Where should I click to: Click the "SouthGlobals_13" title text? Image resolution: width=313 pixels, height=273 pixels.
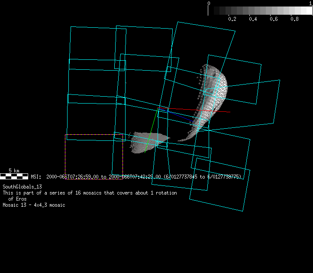pos(22,186)
